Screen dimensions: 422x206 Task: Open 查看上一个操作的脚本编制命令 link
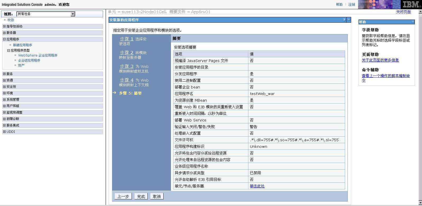[x=386, y=78]
